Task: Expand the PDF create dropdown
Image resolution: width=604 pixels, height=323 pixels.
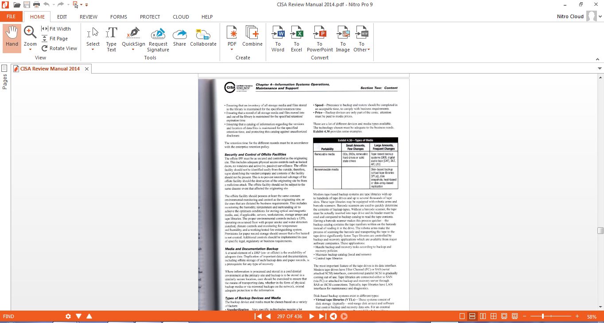Action: click(x=232, y=50)
